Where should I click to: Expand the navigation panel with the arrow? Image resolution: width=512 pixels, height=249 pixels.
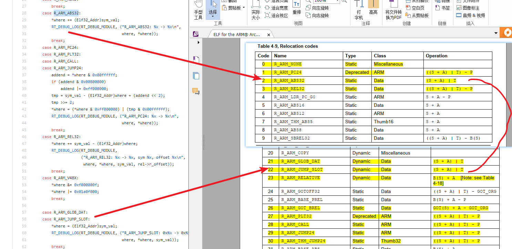pos(198,43)
